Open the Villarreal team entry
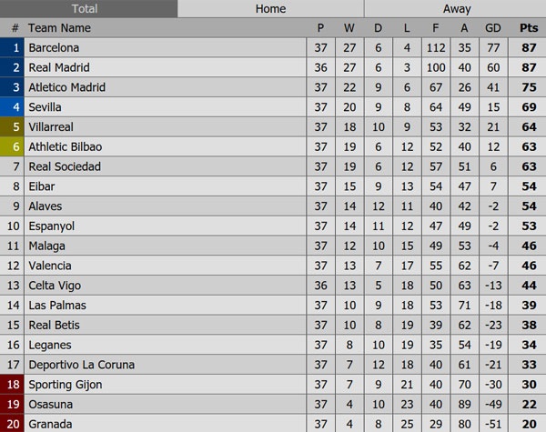Viewport: 546px width, 432px height. pyautogui.click(x=51, y=127)
